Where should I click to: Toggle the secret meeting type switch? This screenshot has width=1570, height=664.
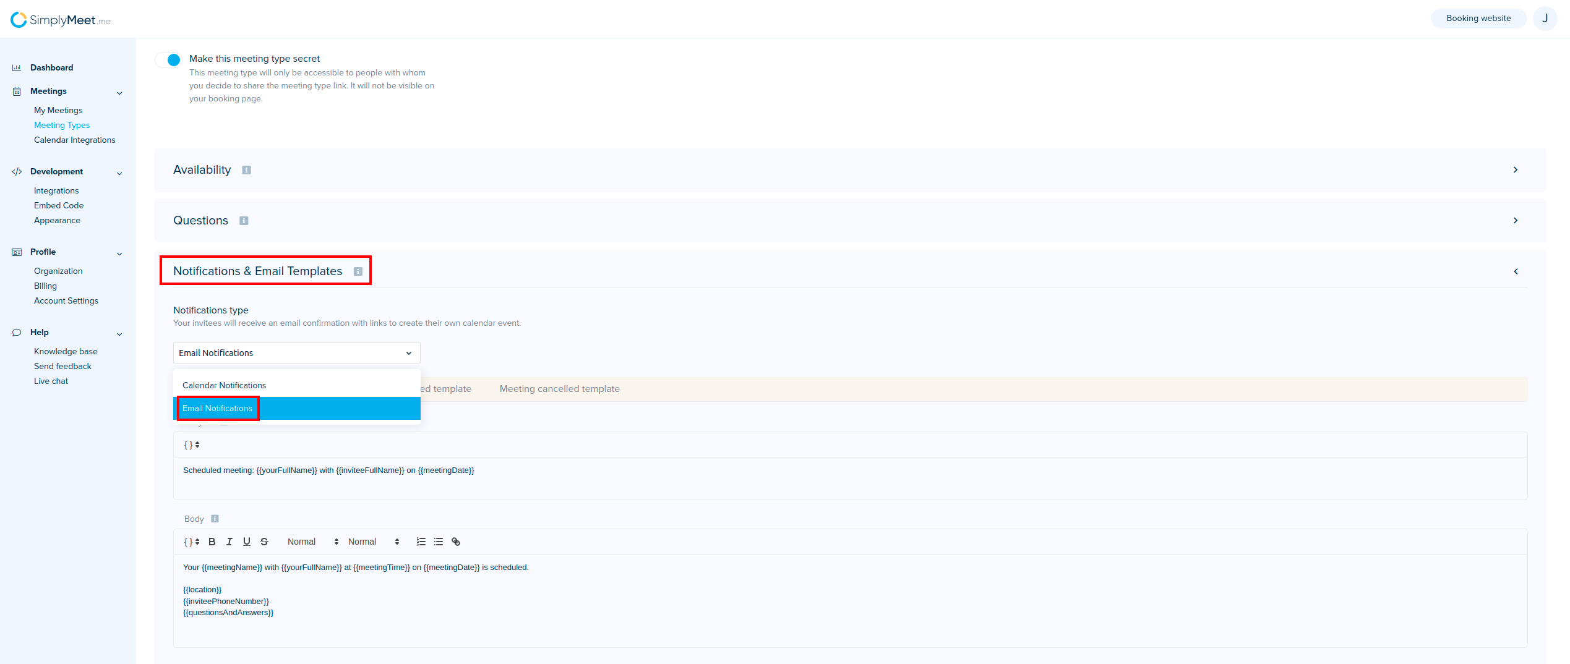(168, 59)
